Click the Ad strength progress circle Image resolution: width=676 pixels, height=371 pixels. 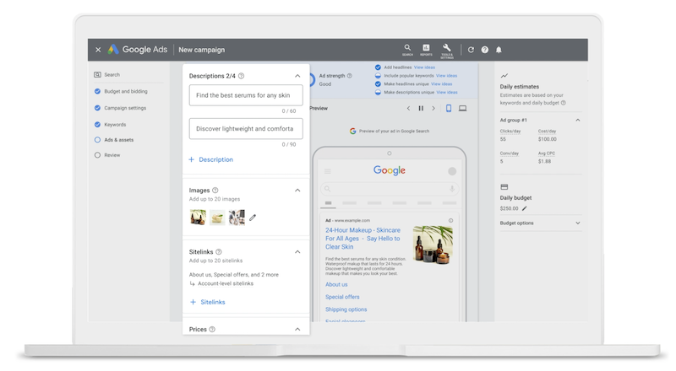click(x=312, y=79)
